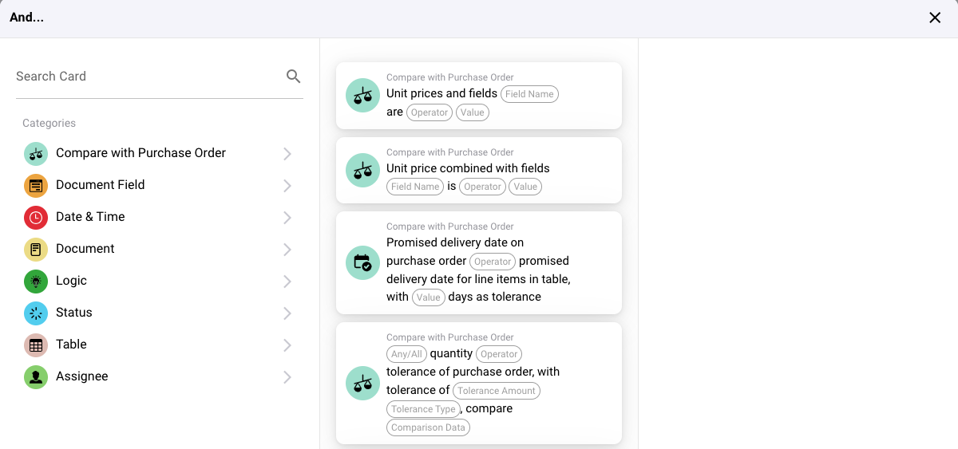Close the And... dialog
The width and height of the screenshot is (958, 449).
[x=935, y=18]
